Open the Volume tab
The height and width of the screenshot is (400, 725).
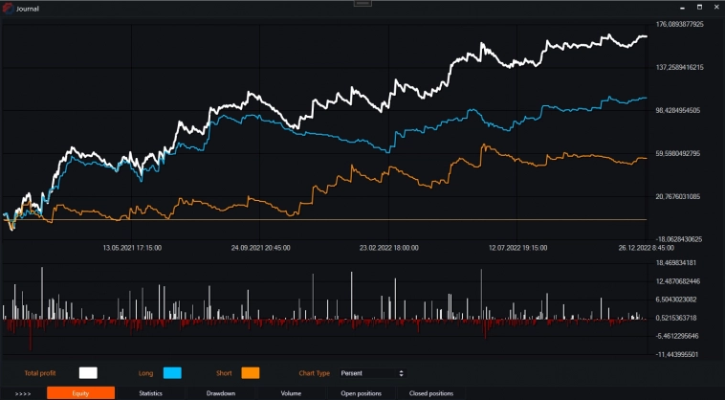point(291,392)
